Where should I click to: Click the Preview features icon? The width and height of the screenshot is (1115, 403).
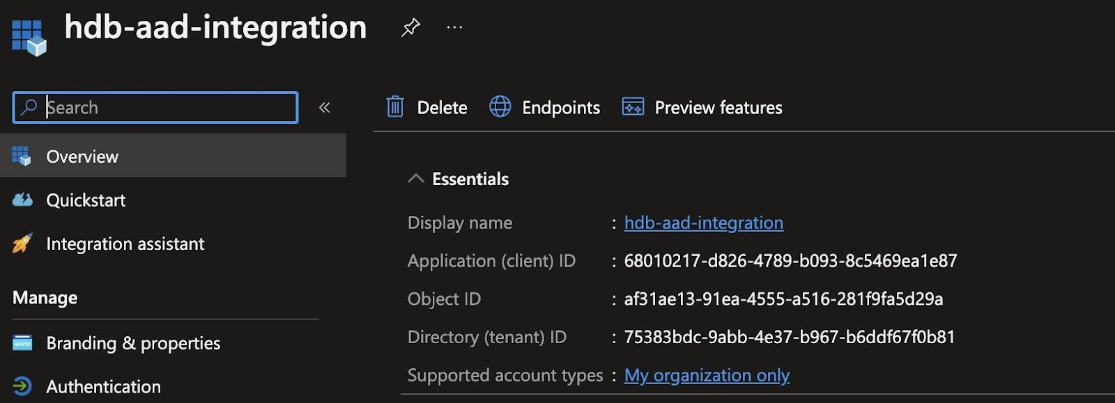(x=633, y=107)
